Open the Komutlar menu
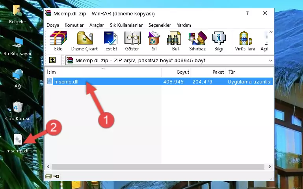 tap(74, 25)
